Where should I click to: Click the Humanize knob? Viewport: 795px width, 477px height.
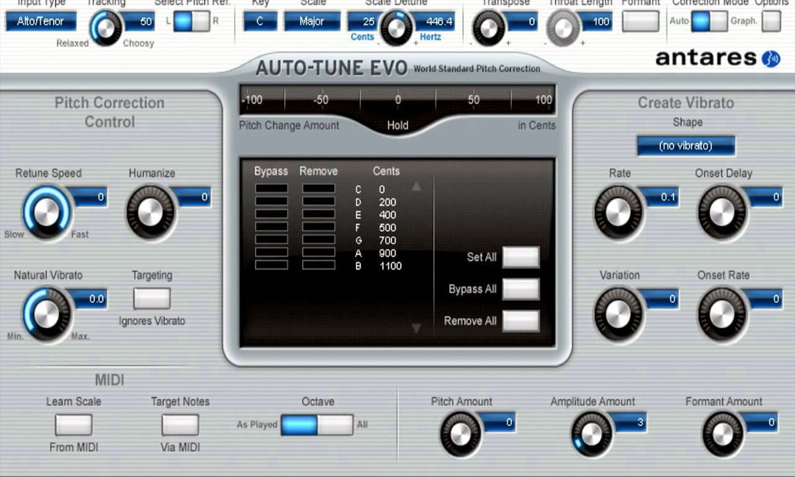tap(150, 213)
